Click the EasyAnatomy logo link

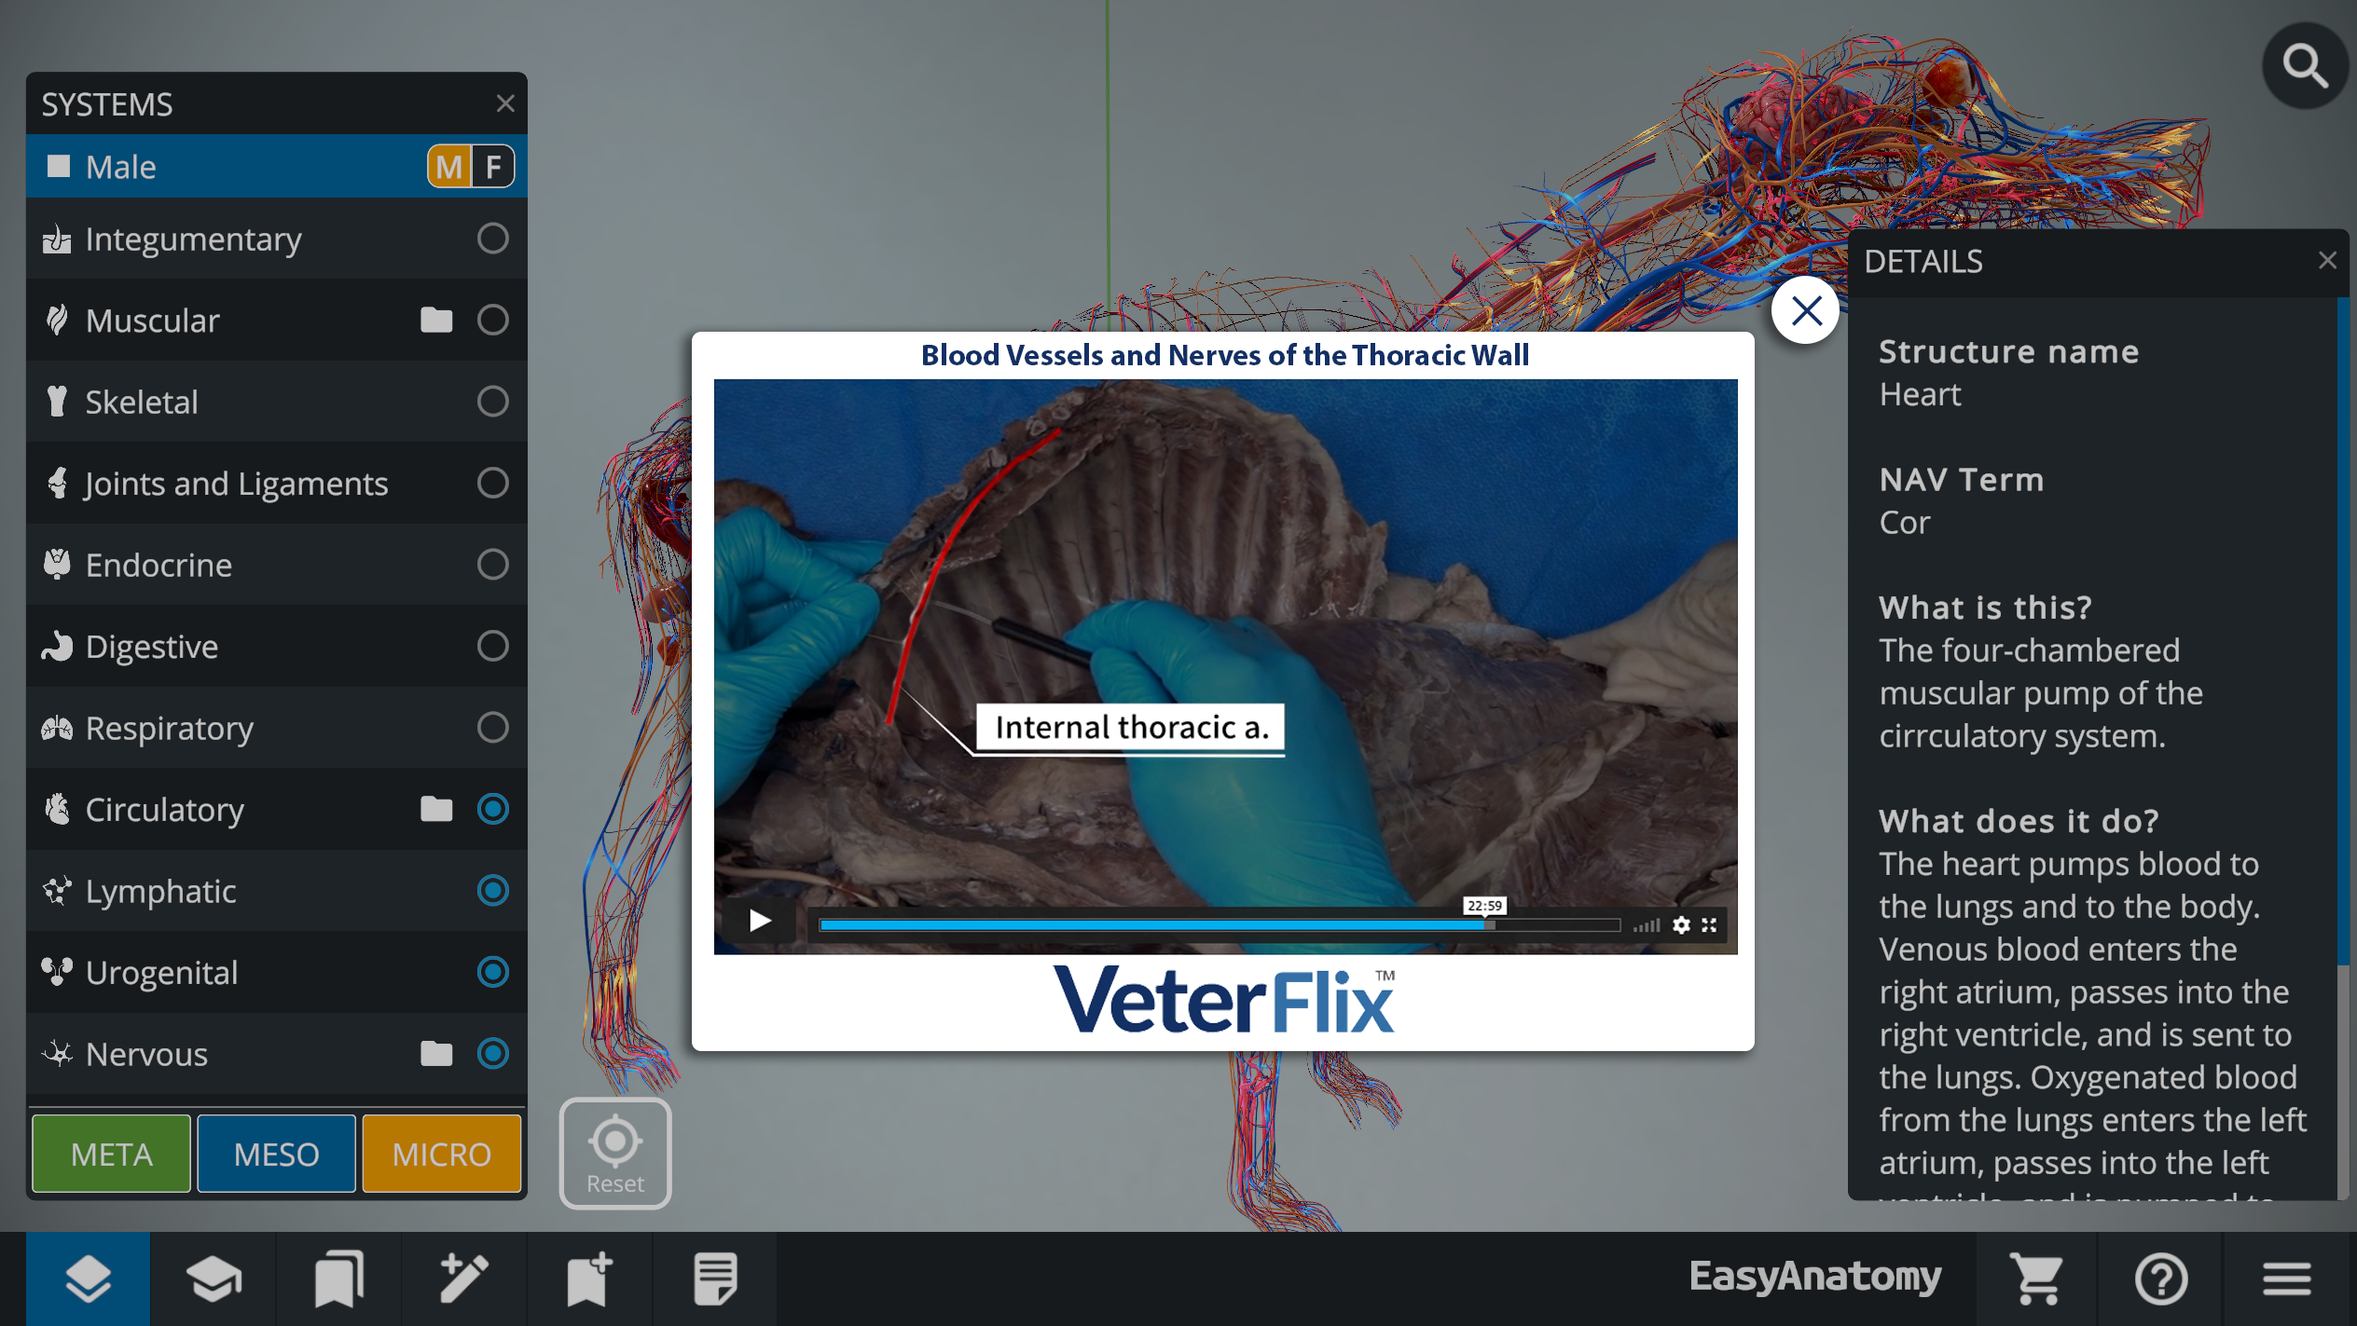tap(1814, 1277)
